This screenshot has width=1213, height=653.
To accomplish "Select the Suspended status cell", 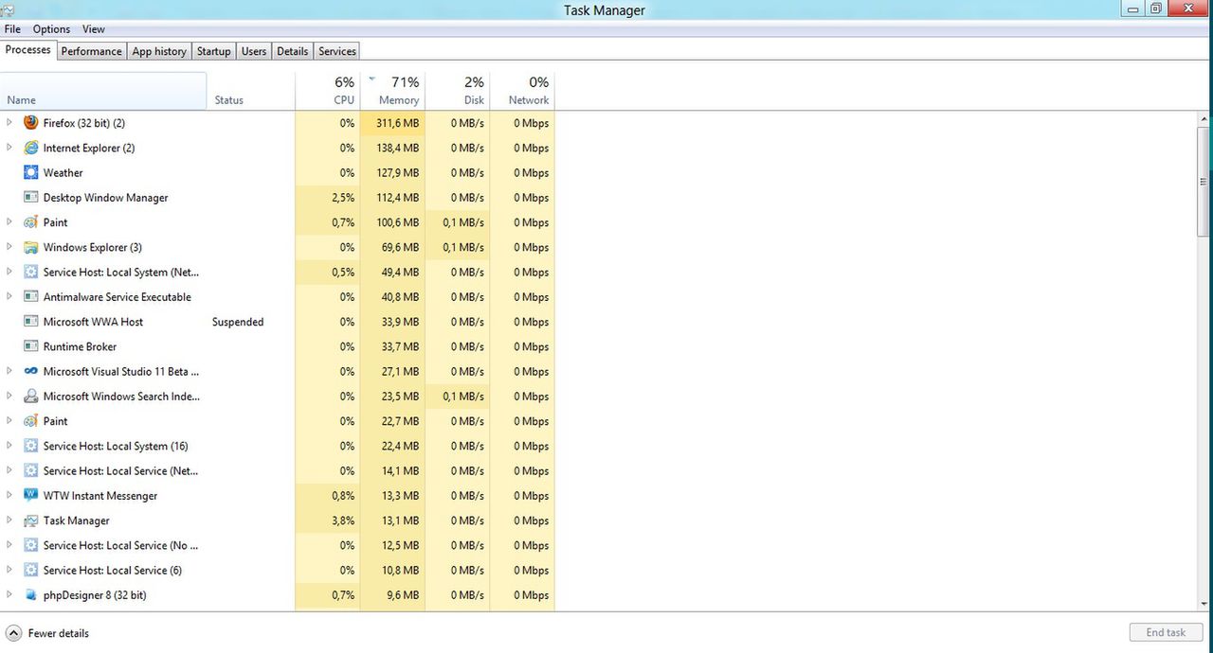I will click(238, 322).
